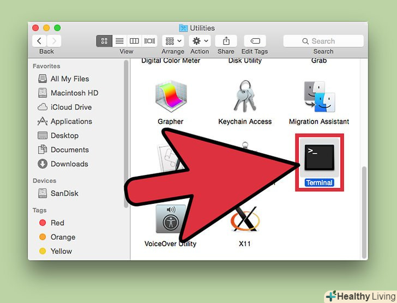Select the SanDisk device
Image resolution: width=397 pixels, height=303 pixels.
point(58,193)
